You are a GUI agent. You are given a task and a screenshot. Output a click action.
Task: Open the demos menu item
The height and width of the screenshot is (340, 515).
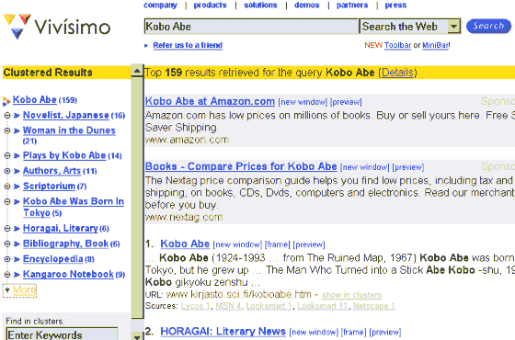pos(307,5)
